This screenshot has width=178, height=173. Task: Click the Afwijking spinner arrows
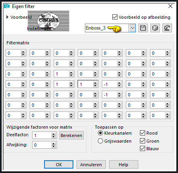tap(54, 145)
